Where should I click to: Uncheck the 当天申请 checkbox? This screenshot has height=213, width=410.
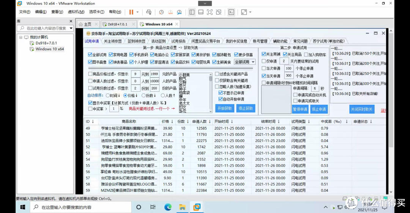coord(263,76)
